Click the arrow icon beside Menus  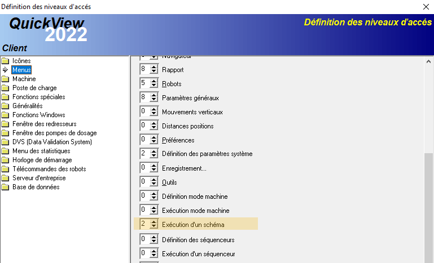pos(5,70)
